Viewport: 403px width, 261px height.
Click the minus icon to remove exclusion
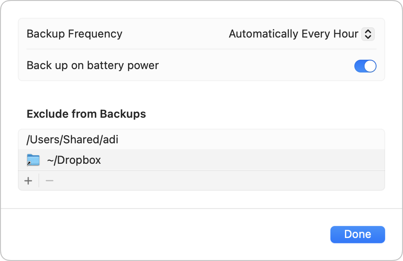[x=50, y=181]
